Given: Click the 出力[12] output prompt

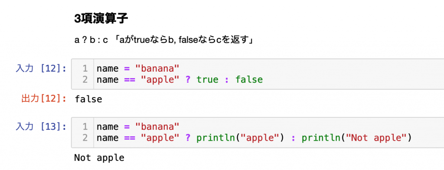Looking at the screenshot, I should (44, 99).
